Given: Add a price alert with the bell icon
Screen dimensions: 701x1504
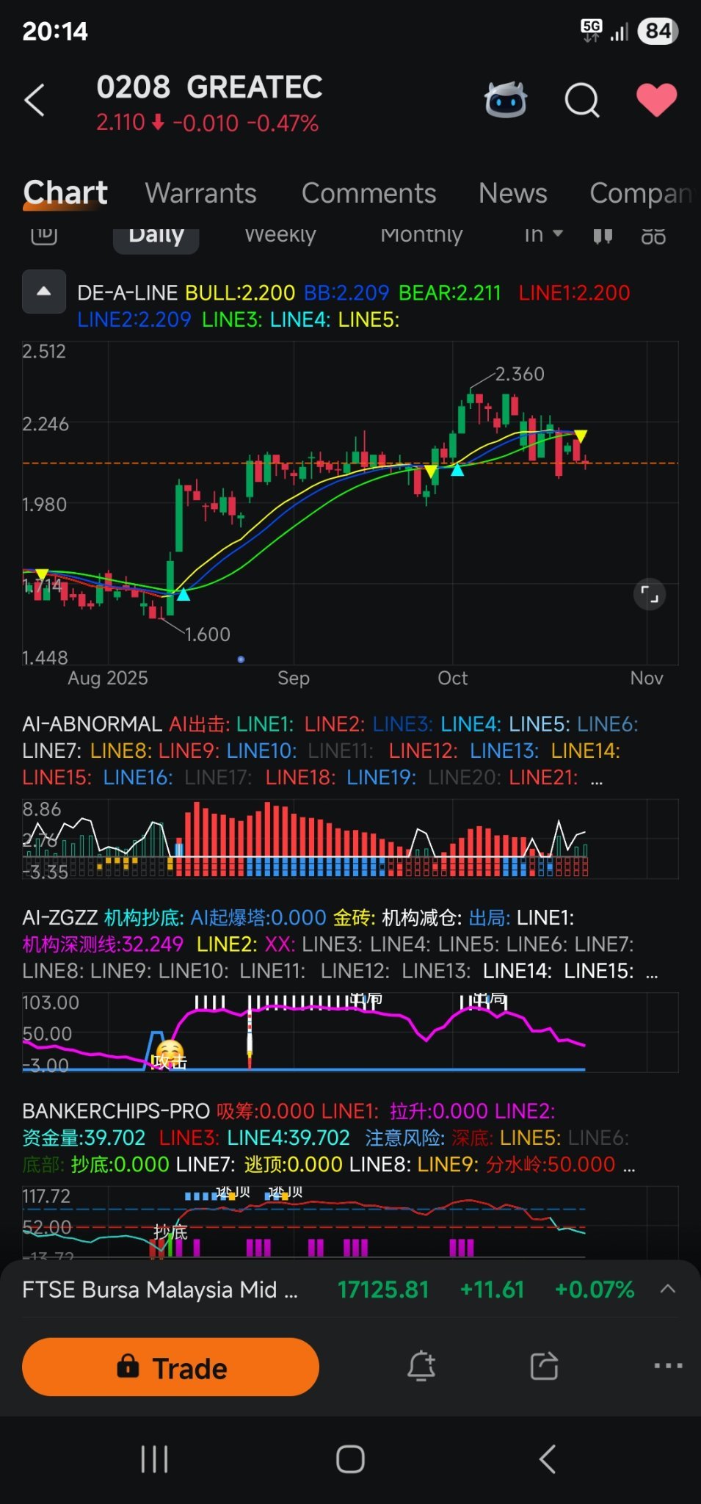Looking at the screenshot, I should tap(421, 1366).
